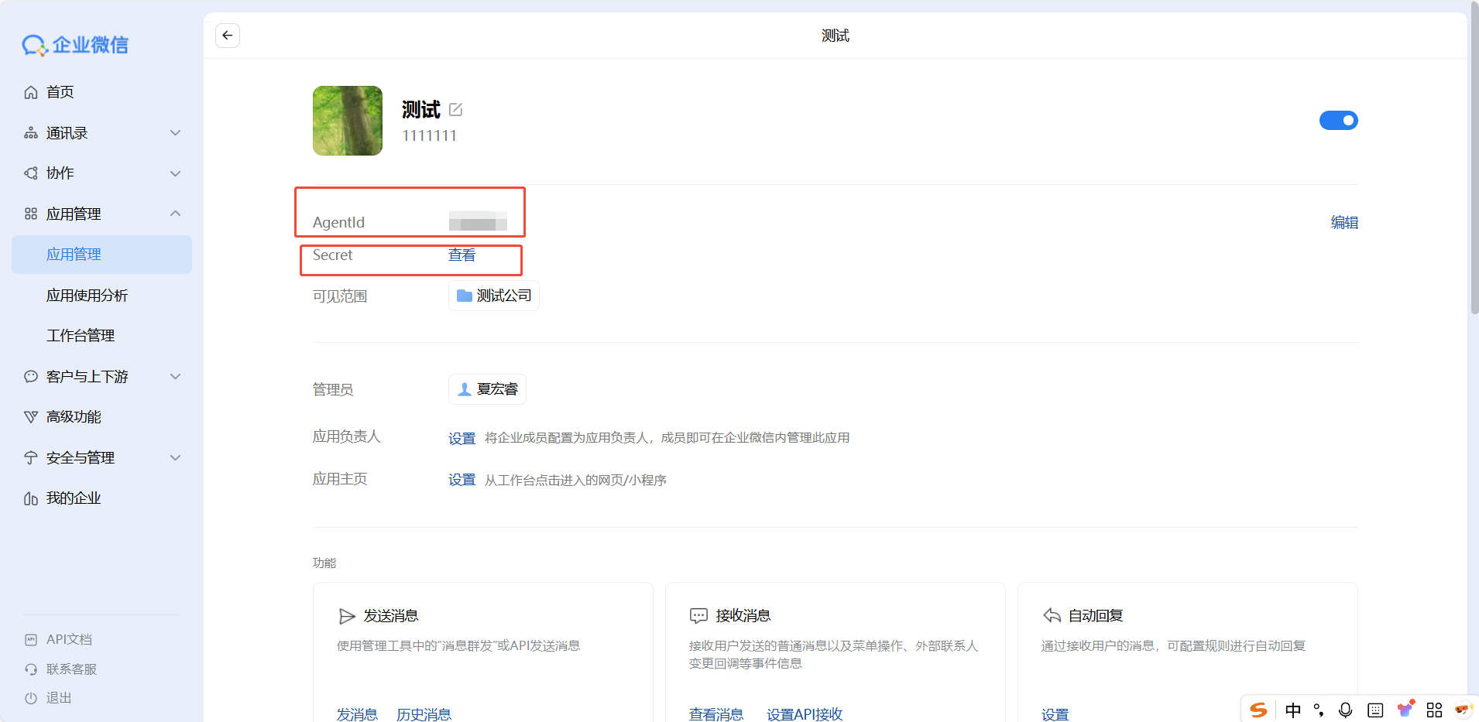Click the app description 1111111
1479x722 pixels.
tap(430, 135)
